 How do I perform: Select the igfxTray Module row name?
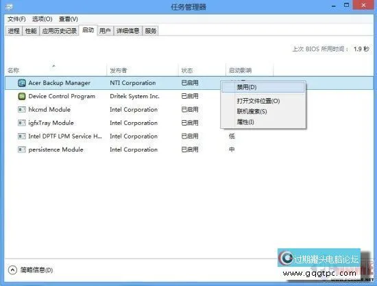coord(51,123)
